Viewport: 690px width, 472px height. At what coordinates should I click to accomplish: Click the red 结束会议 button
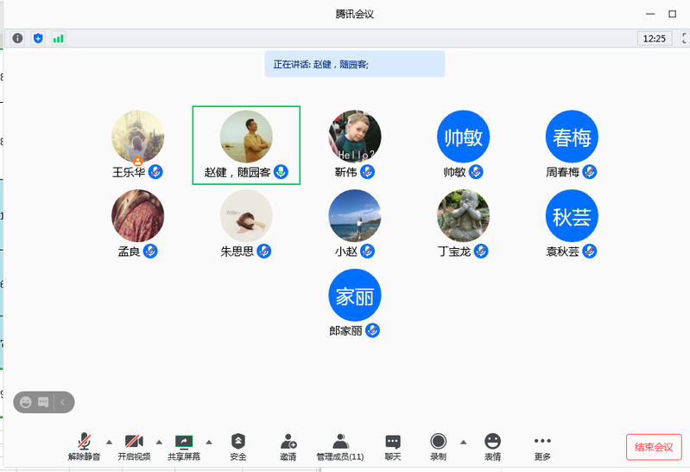coord(654,447)
